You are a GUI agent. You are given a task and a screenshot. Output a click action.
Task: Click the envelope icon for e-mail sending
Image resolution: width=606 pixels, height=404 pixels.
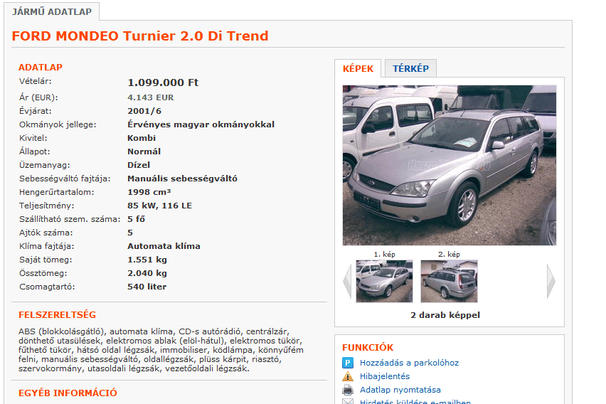(348, 401)
